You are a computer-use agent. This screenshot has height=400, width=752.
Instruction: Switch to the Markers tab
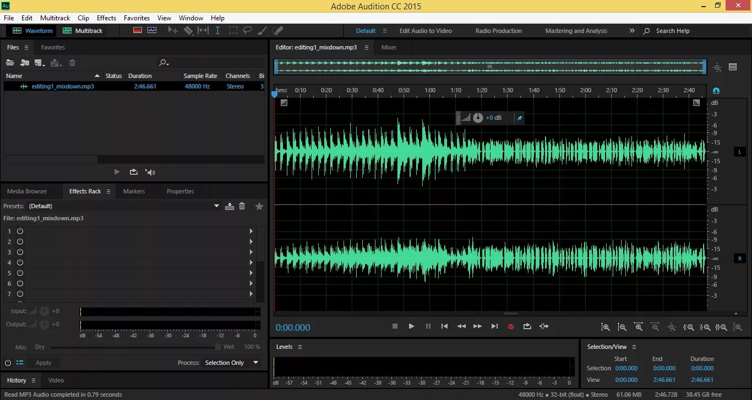134,191
